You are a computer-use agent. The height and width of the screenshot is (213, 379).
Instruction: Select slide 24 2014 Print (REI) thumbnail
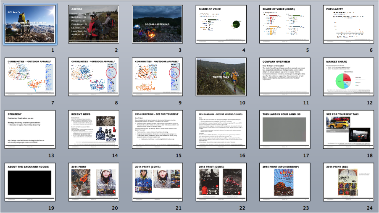(349, 182)
